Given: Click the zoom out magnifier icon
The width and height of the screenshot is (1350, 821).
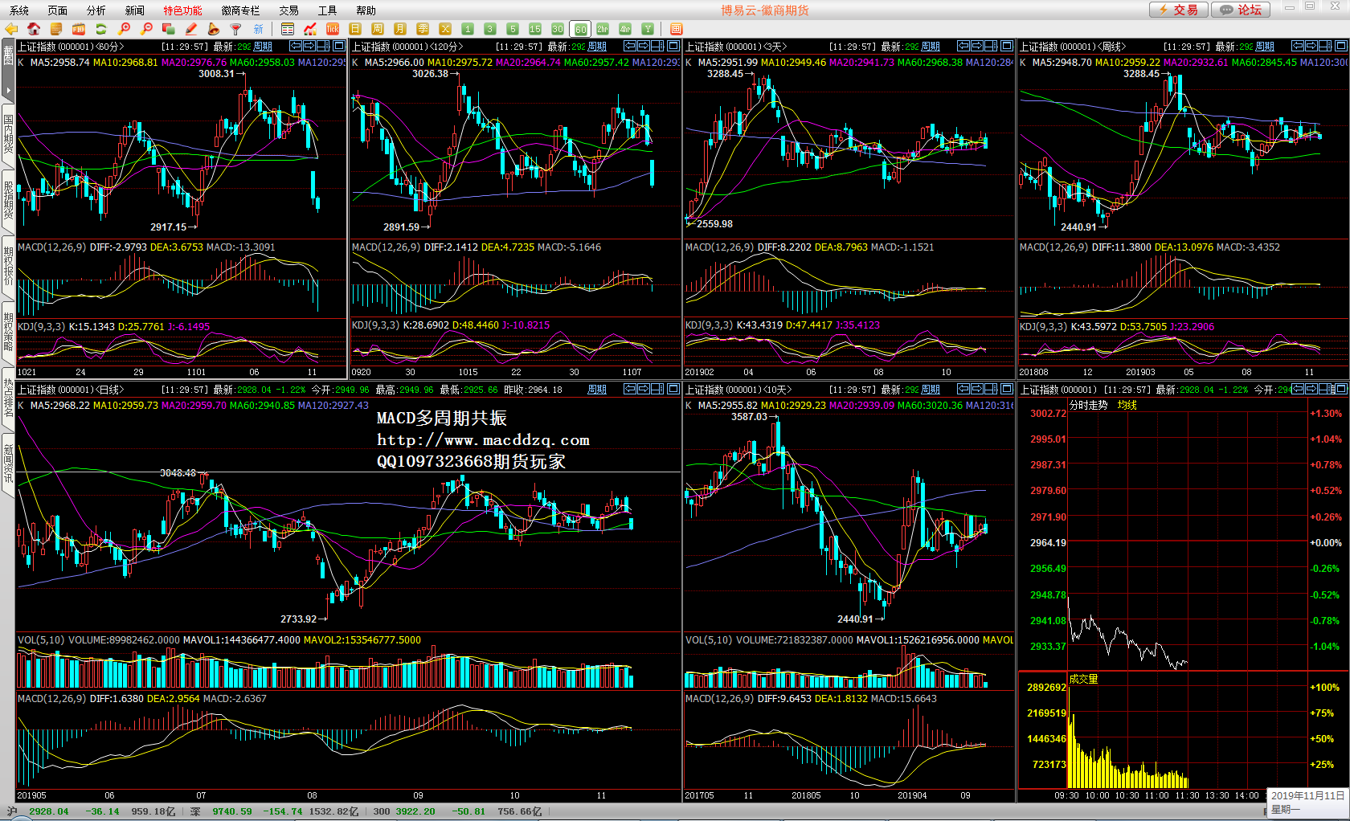Looking at the screenshot, I should click(x=146, y=29).
